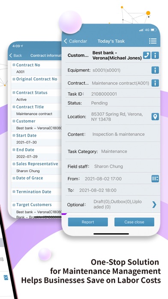Call the customer via phone icon
This screenshot has height=299, width=168.
point(147,55)
